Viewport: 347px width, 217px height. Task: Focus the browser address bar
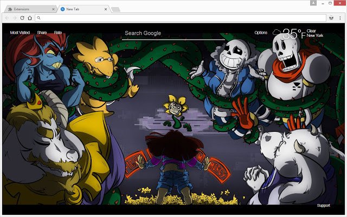click(x=181, y=18)
